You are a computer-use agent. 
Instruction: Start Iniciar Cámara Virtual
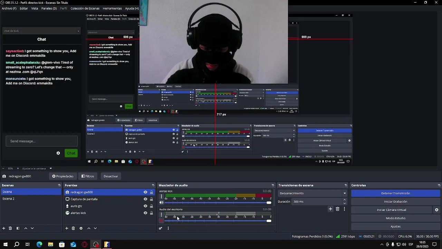(392, 210)
